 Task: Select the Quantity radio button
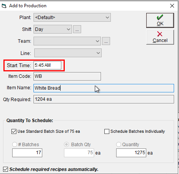pos(118,144)
